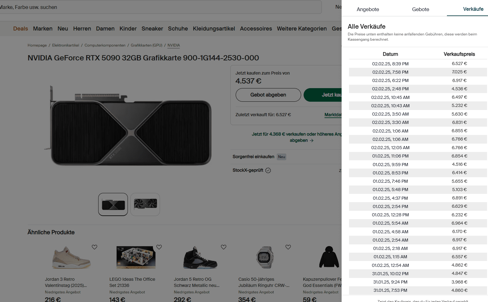Open the Kinder category
Viewport: 488px width, 302px height.
click(x=128, y=29)
